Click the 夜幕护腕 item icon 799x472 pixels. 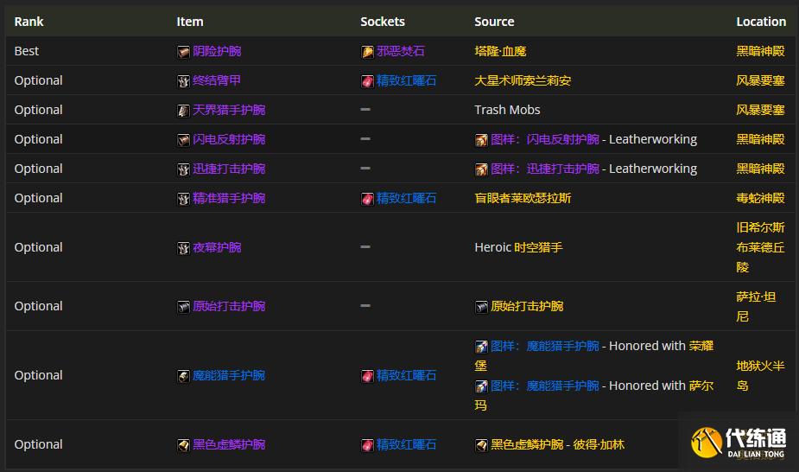coord(183,248)
